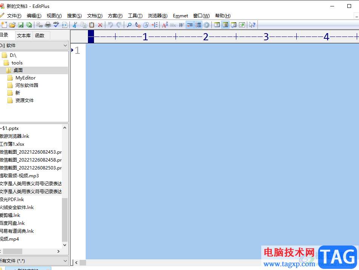Screen dimensions: 359x270
Task: Select file 提取音频-视频.mp3
Action: tap(20, 175)
